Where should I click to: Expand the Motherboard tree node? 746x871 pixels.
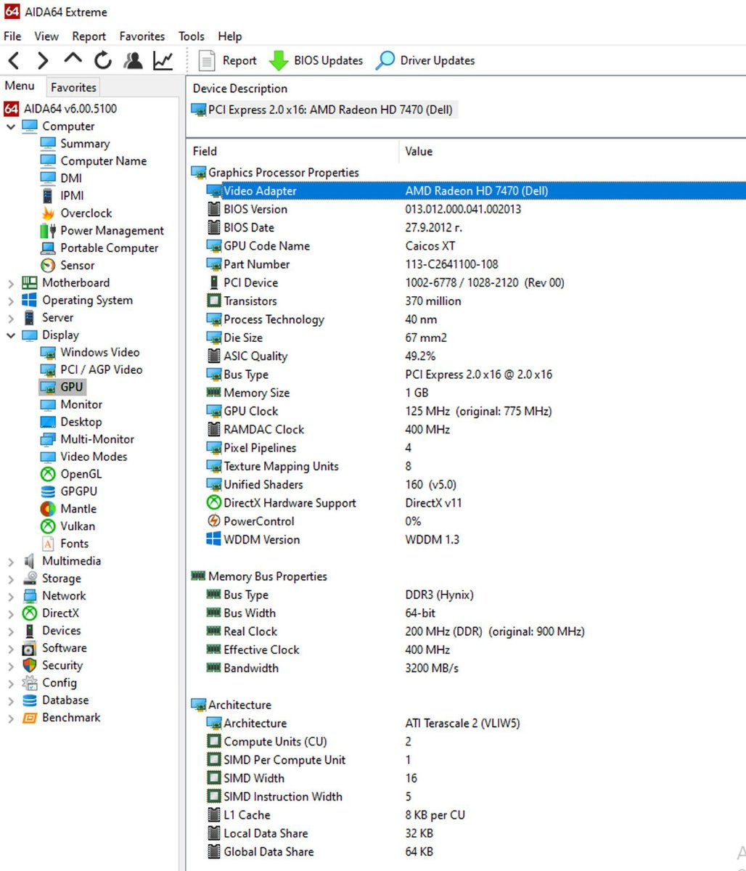coord(10,283)
